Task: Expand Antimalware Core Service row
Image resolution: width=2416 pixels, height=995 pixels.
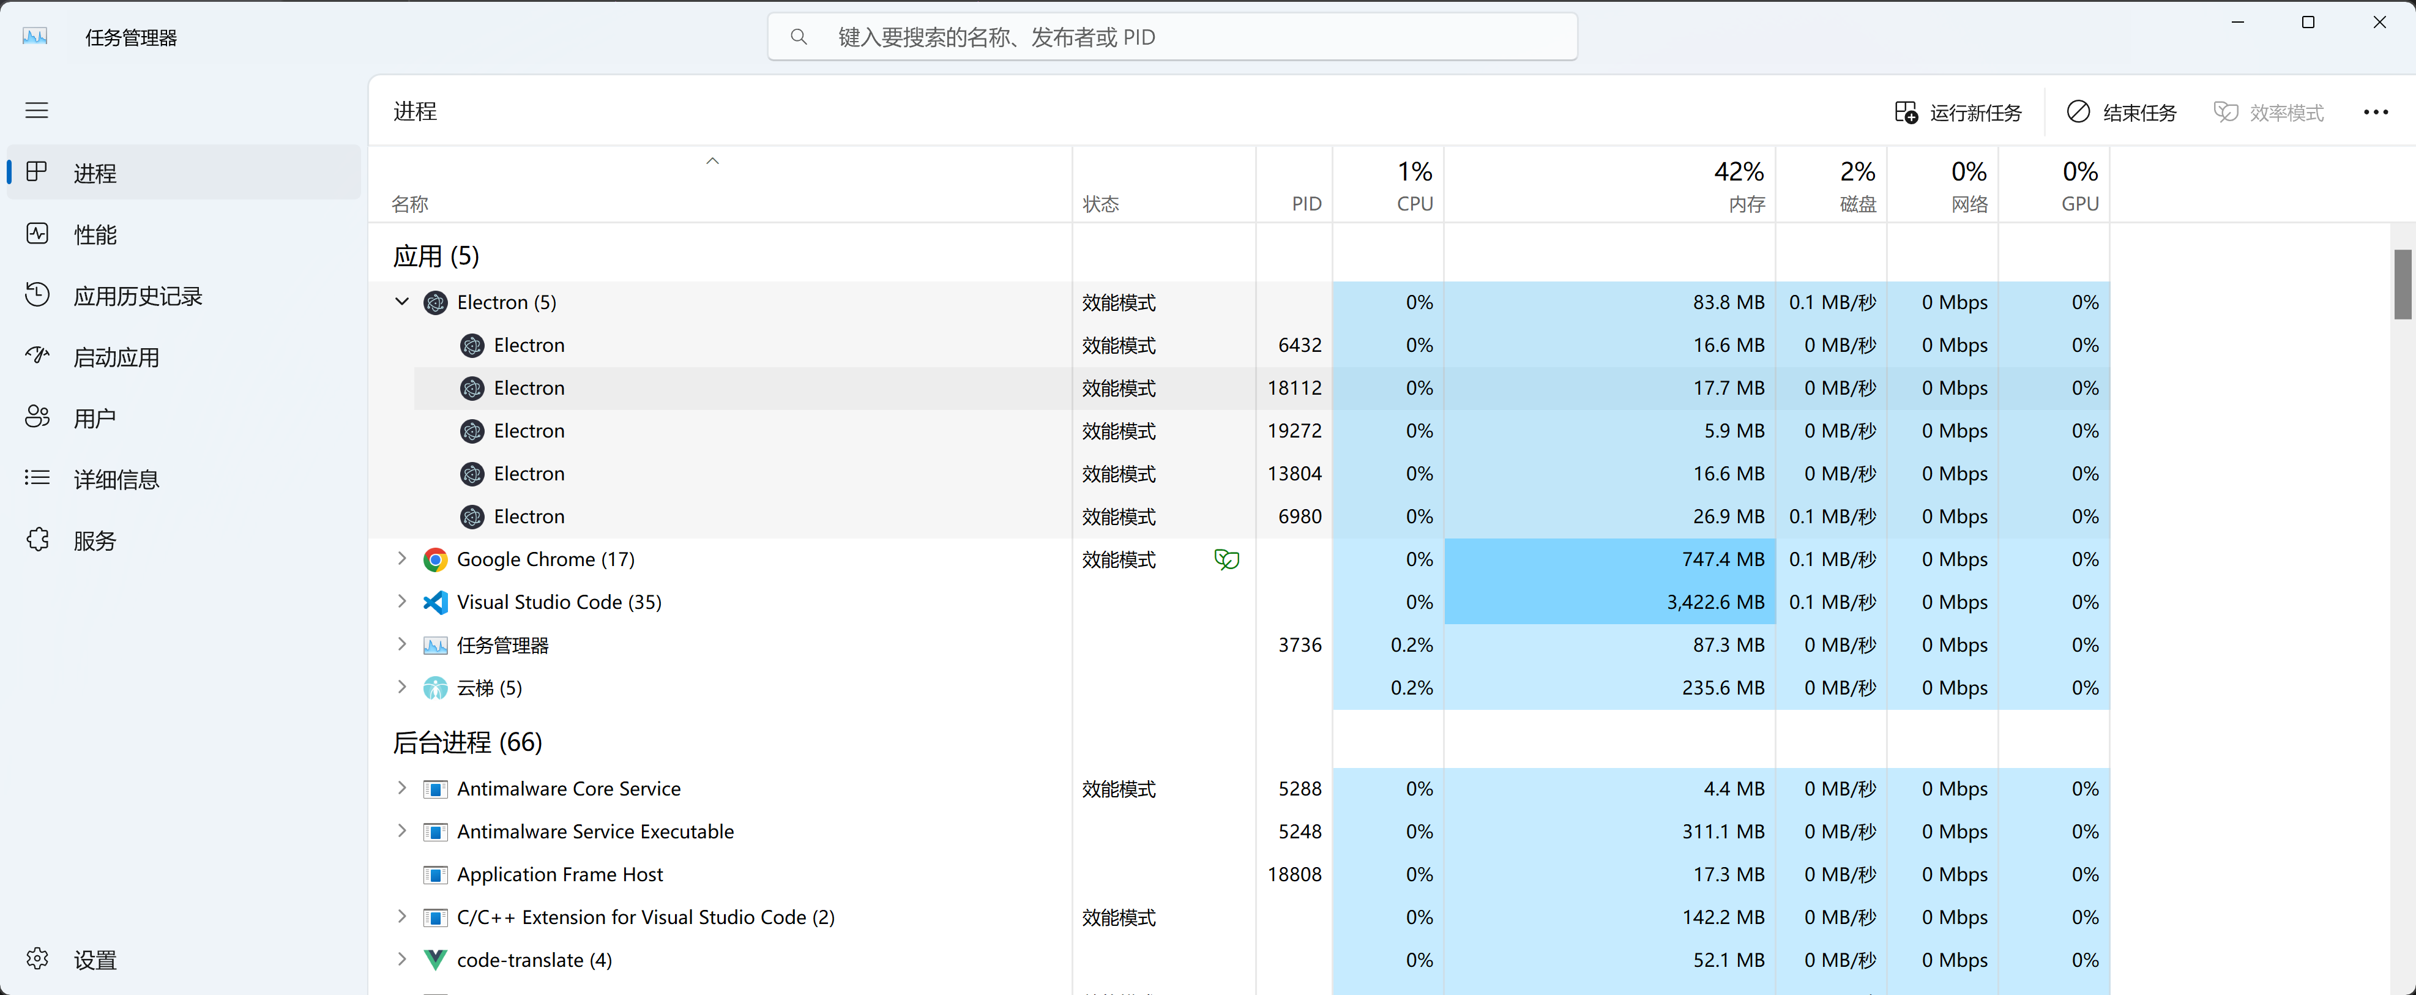Action: click(402, 789)
